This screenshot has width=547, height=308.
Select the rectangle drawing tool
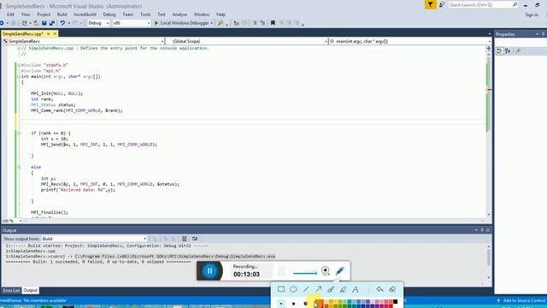point(281,289)
